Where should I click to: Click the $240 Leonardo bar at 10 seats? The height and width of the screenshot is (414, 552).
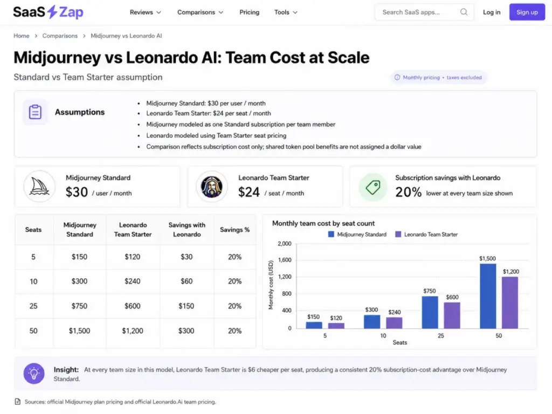394,323
